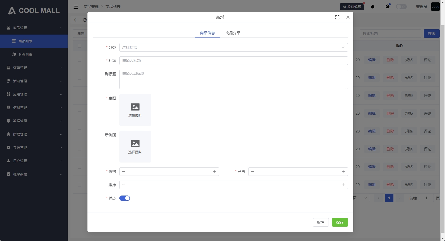Viewport: 445px width, 241px height.
Task: Expand the 应用管理 menu
Action: (x=34, y=94)
